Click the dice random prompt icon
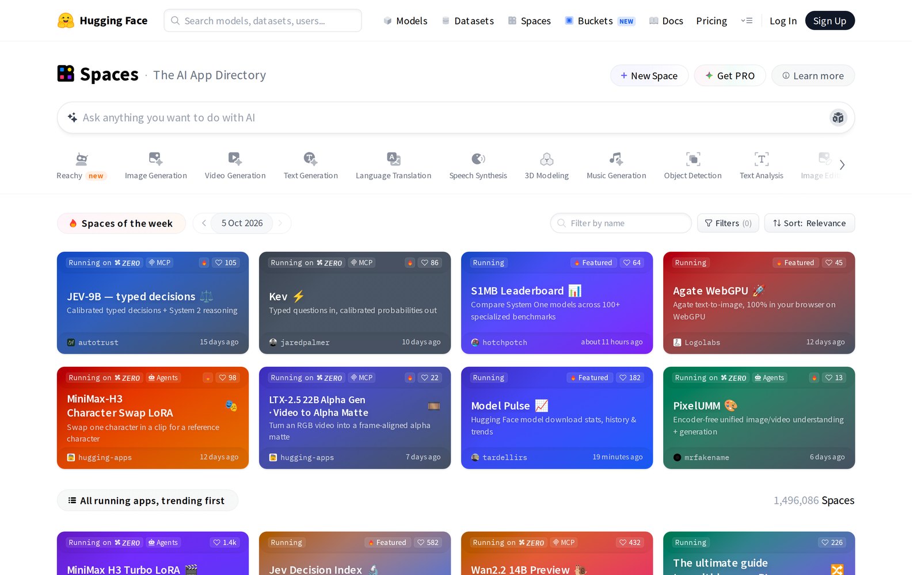This screenshot has height=575, width=921. (x=838, y=118)
